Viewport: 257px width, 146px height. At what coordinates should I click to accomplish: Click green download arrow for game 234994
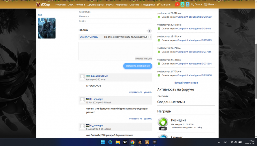point(159,64)
